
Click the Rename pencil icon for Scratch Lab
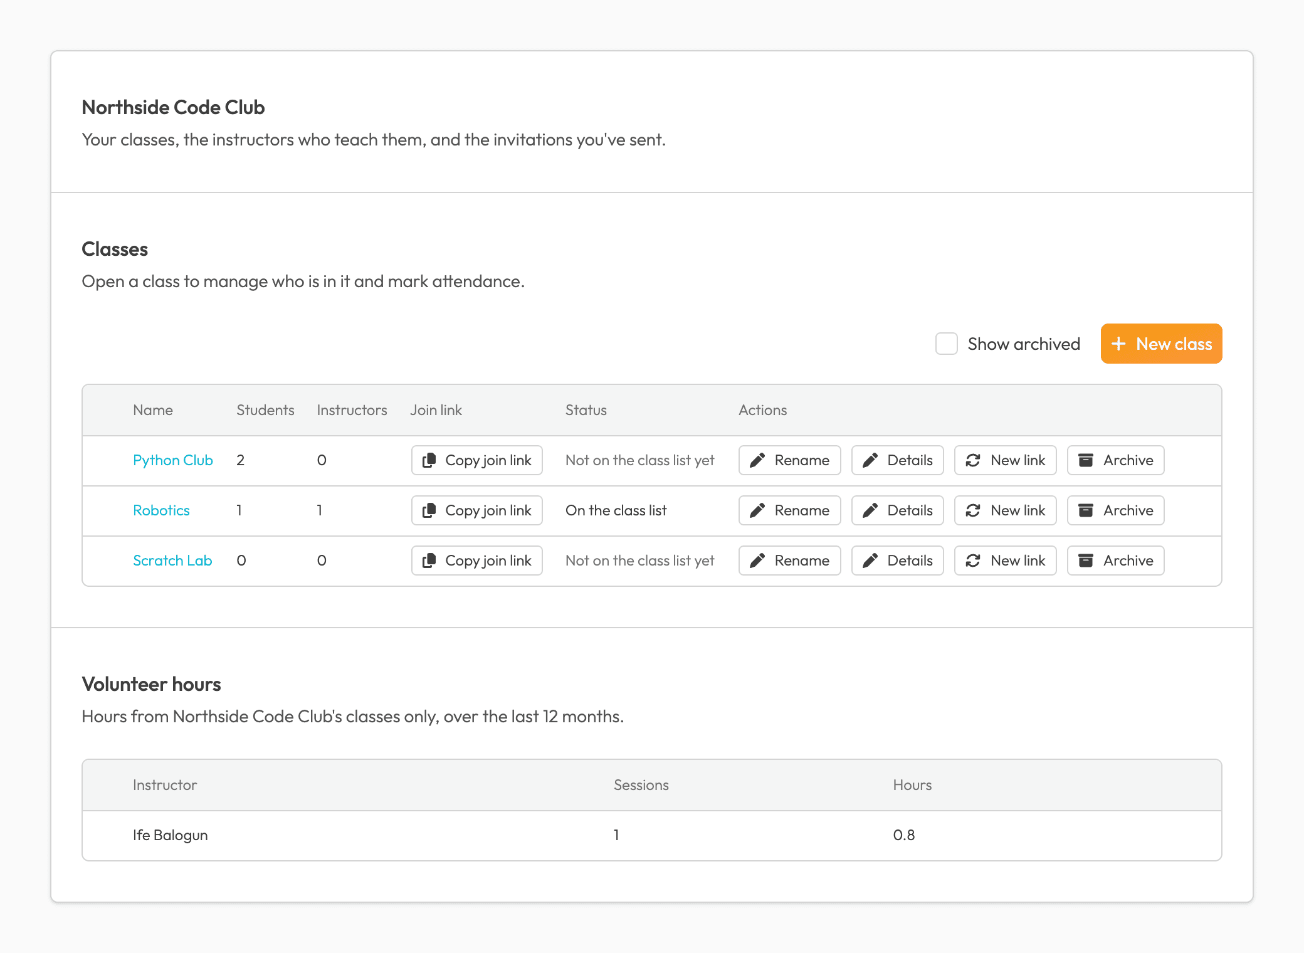coord(757,561)
